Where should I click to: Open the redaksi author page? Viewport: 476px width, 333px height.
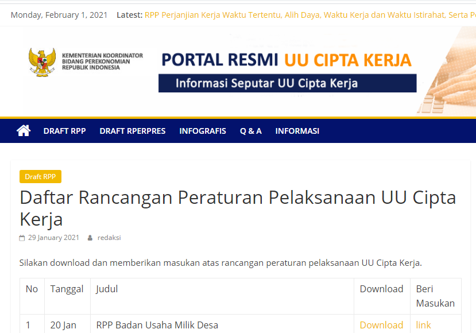(109, 238)
